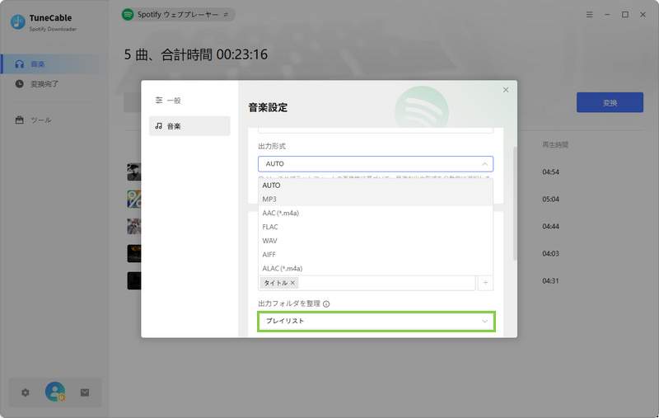The width and height of the screenshot is (659, 418).
Task: Select ALAC (*.m4a) output format
Action: (376, 268)
